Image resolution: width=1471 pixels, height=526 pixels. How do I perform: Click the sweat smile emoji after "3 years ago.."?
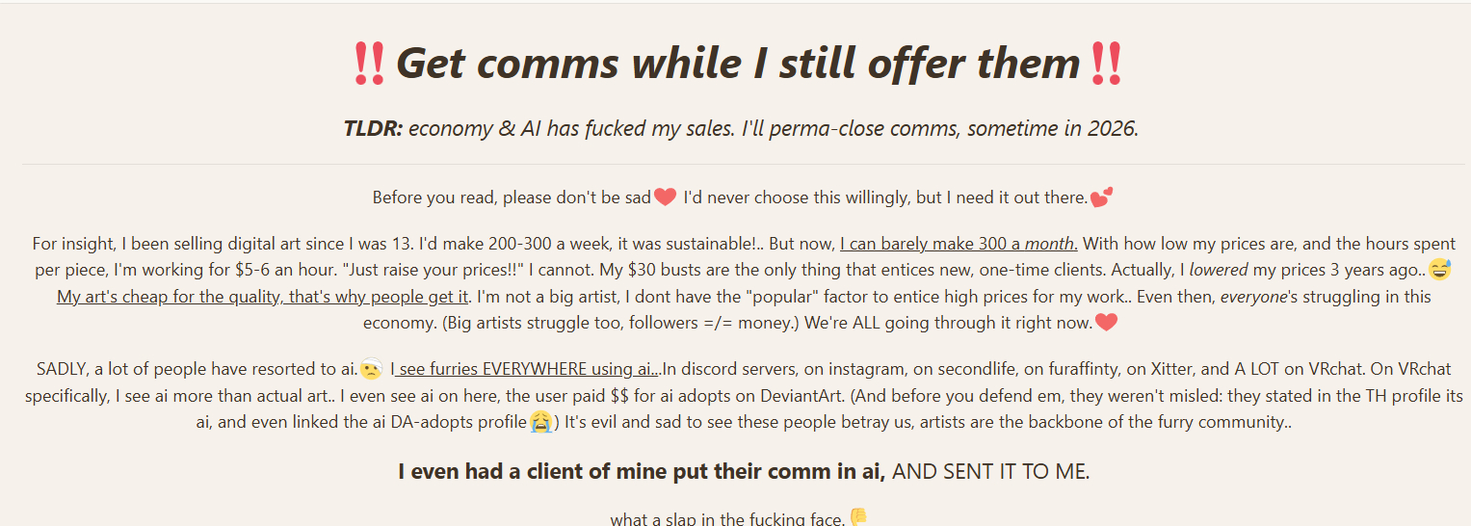click(x=1439, y=270)
